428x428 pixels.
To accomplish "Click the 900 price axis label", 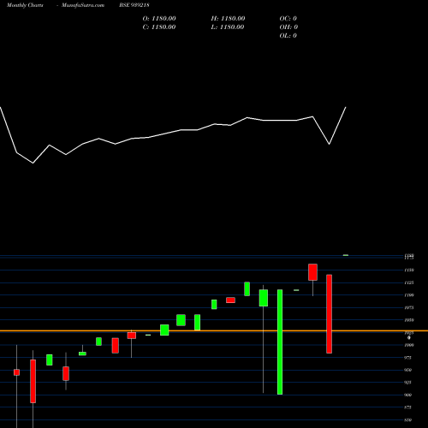I will [x=408, y=395].
